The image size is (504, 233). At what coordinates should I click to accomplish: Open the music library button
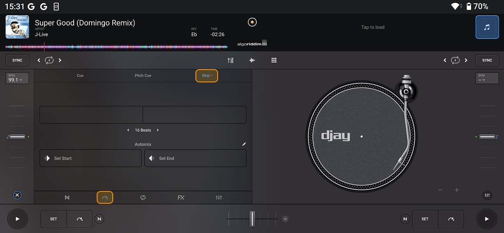click(x=487, y=27)
